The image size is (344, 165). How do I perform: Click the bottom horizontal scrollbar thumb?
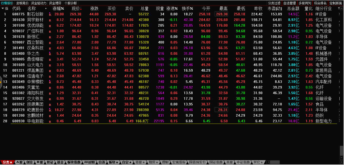coord(275,162)
